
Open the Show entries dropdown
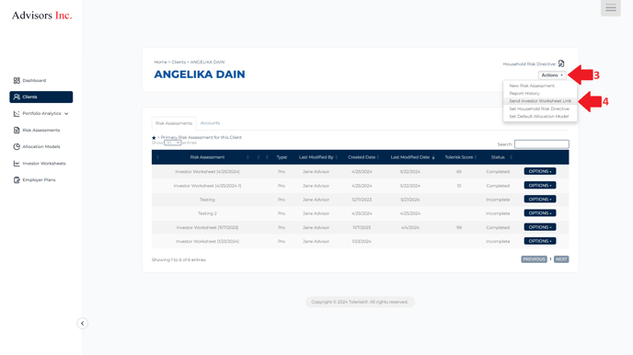tap(172, 143)
